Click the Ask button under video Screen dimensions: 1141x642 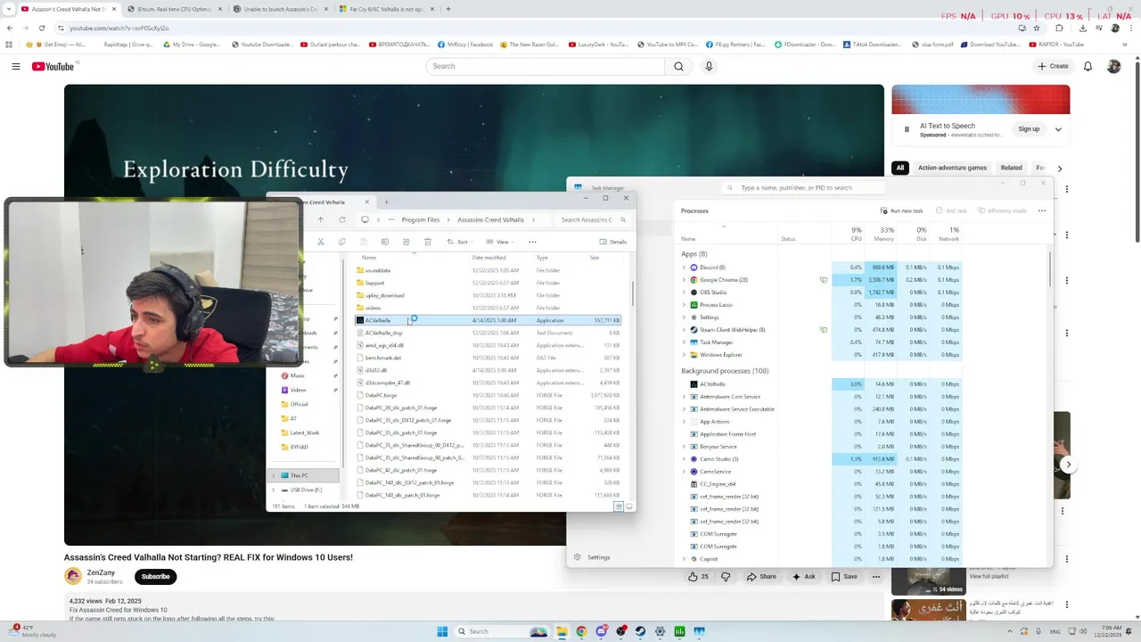click(803, 577)
